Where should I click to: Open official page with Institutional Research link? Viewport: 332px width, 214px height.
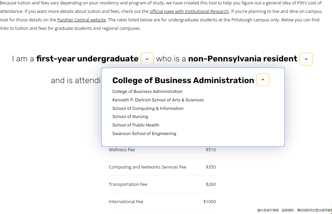(x=189, y=12)
